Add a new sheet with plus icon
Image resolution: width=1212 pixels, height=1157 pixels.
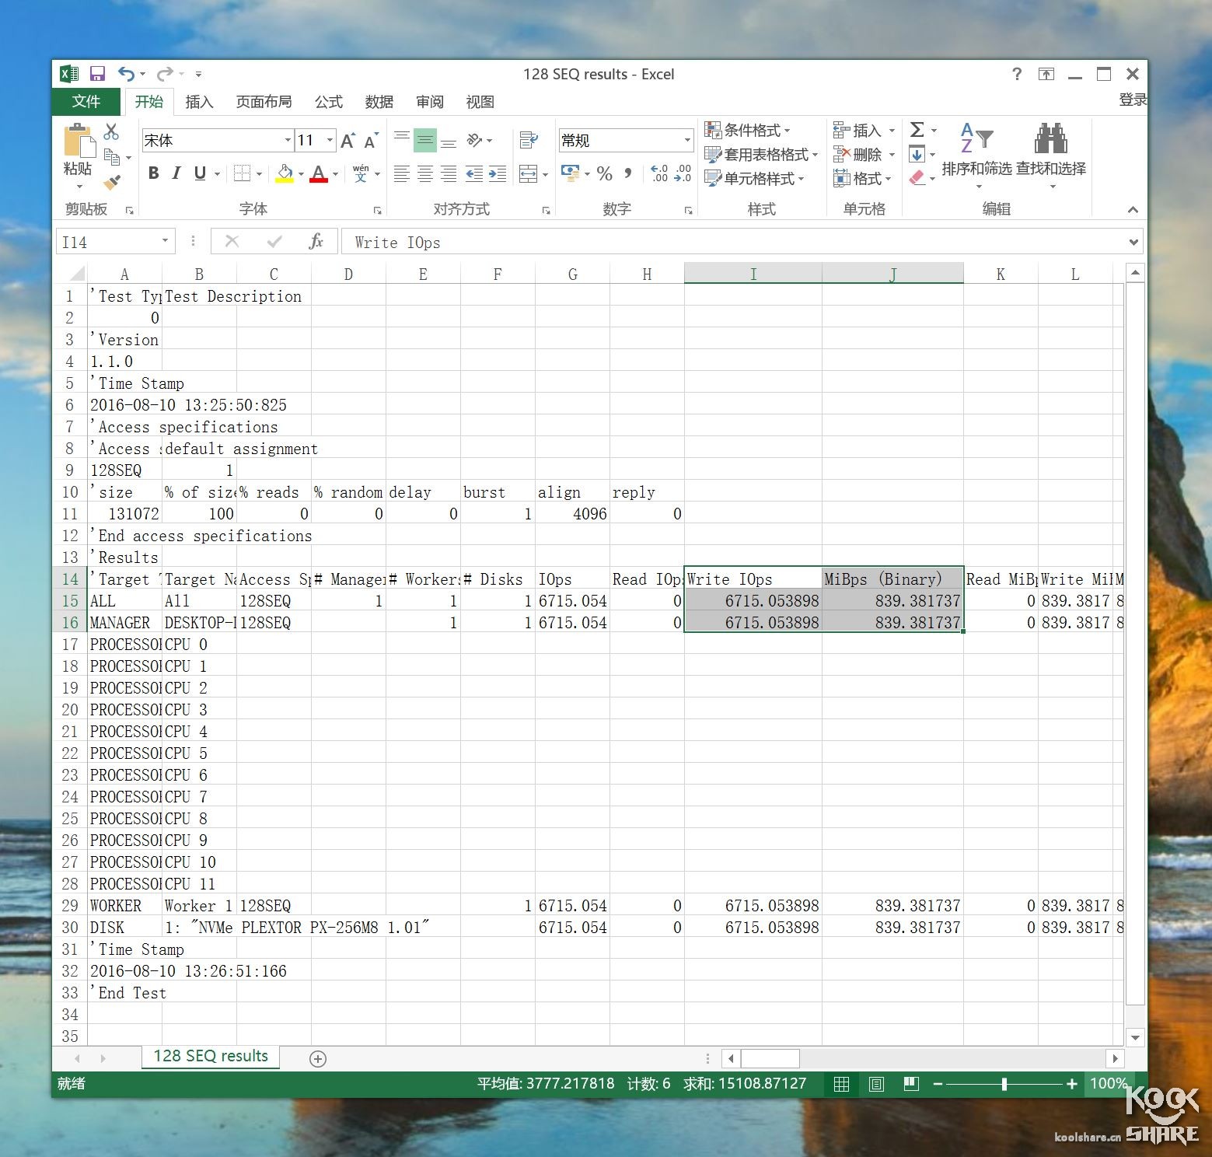click(317, 1058)
